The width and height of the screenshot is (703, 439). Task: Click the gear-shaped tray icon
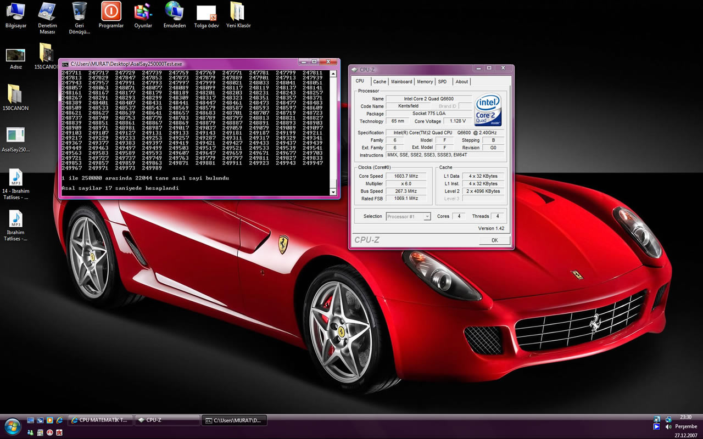(657, 419)
